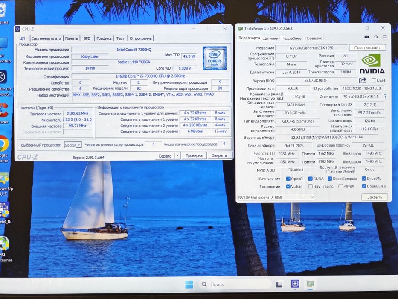Toggle the PhysX checkbox
The width and height of the screenshot is (398, 299).
tap(341, 186)
